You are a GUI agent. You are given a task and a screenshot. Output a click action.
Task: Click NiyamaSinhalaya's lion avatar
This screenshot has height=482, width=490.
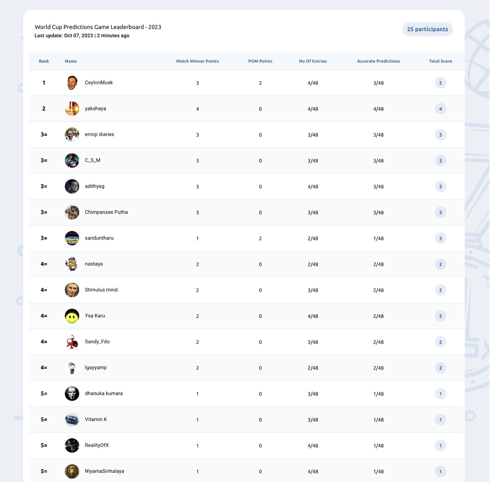click(72, 471)
